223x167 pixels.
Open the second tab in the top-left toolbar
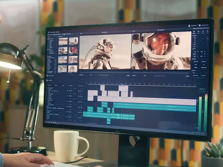[57, 35]
